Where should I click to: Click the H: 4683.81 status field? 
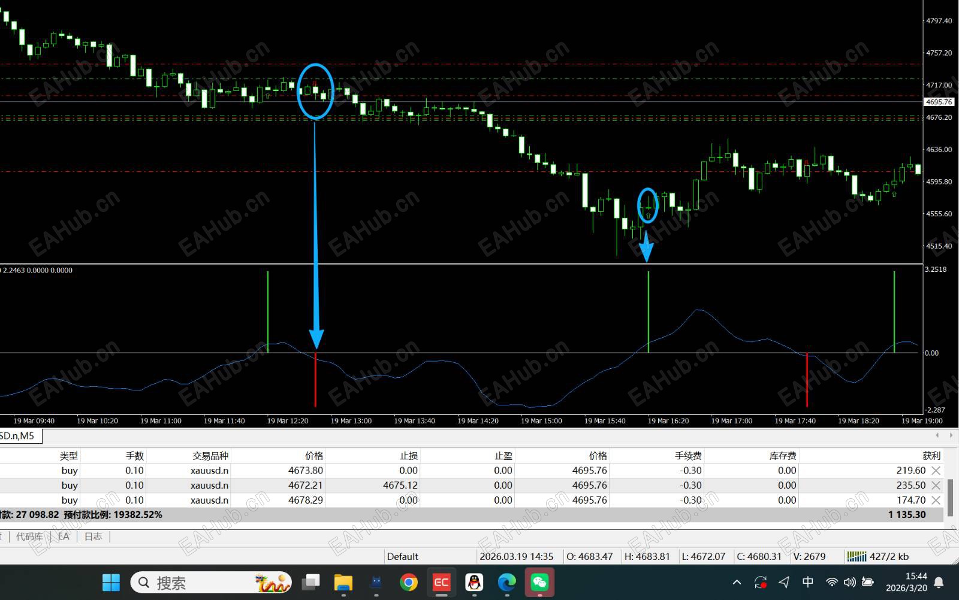(647, 556)
